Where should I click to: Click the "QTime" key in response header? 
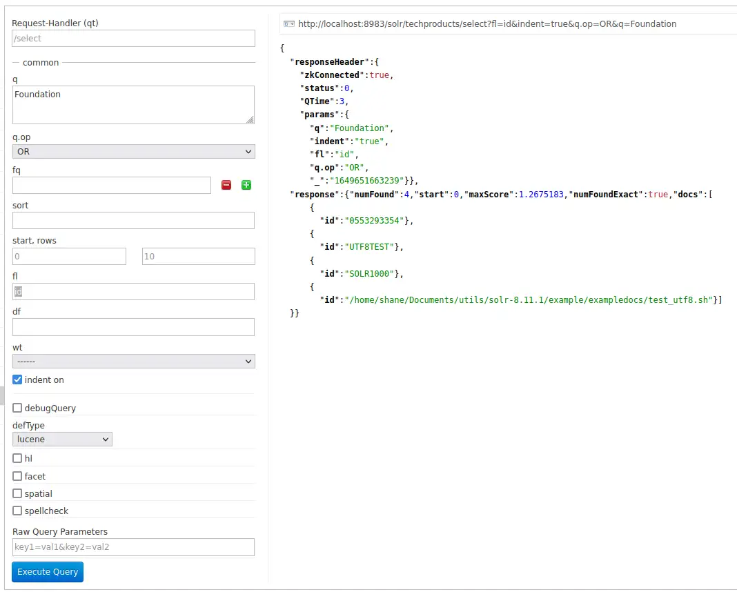[x=317, y=101]
